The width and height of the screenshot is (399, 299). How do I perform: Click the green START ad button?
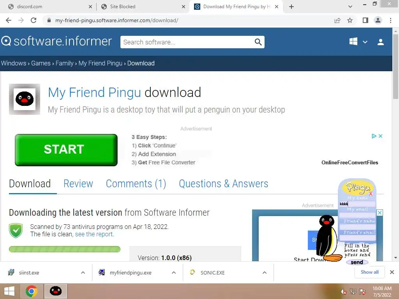click(x=66, y=150)
